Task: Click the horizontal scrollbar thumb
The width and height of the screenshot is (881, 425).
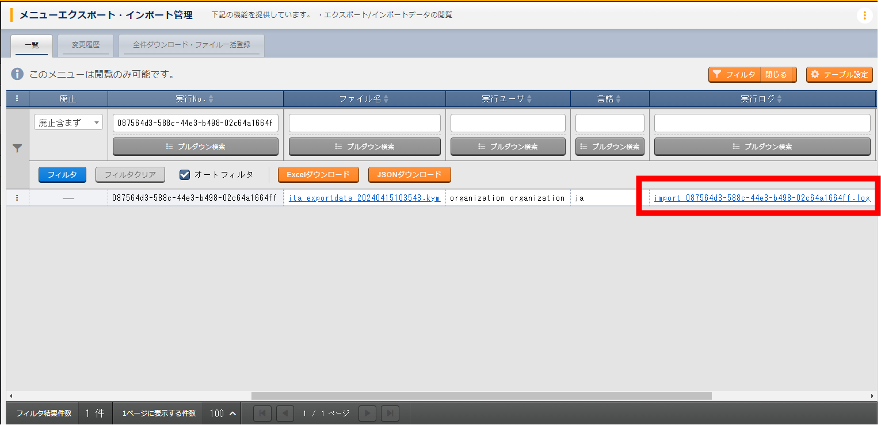Action: pos(481,396)
